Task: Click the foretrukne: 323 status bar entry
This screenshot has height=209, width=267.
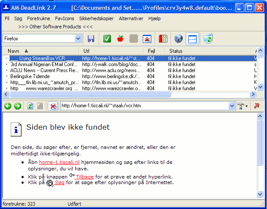Action: point(19,204)
